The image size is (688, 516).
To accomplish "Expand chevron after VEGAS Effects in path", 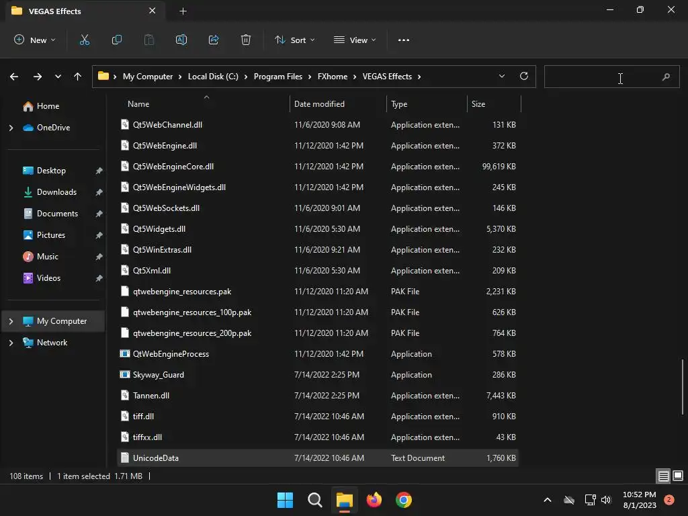I will pyautogui.click(x=419, y=77).
